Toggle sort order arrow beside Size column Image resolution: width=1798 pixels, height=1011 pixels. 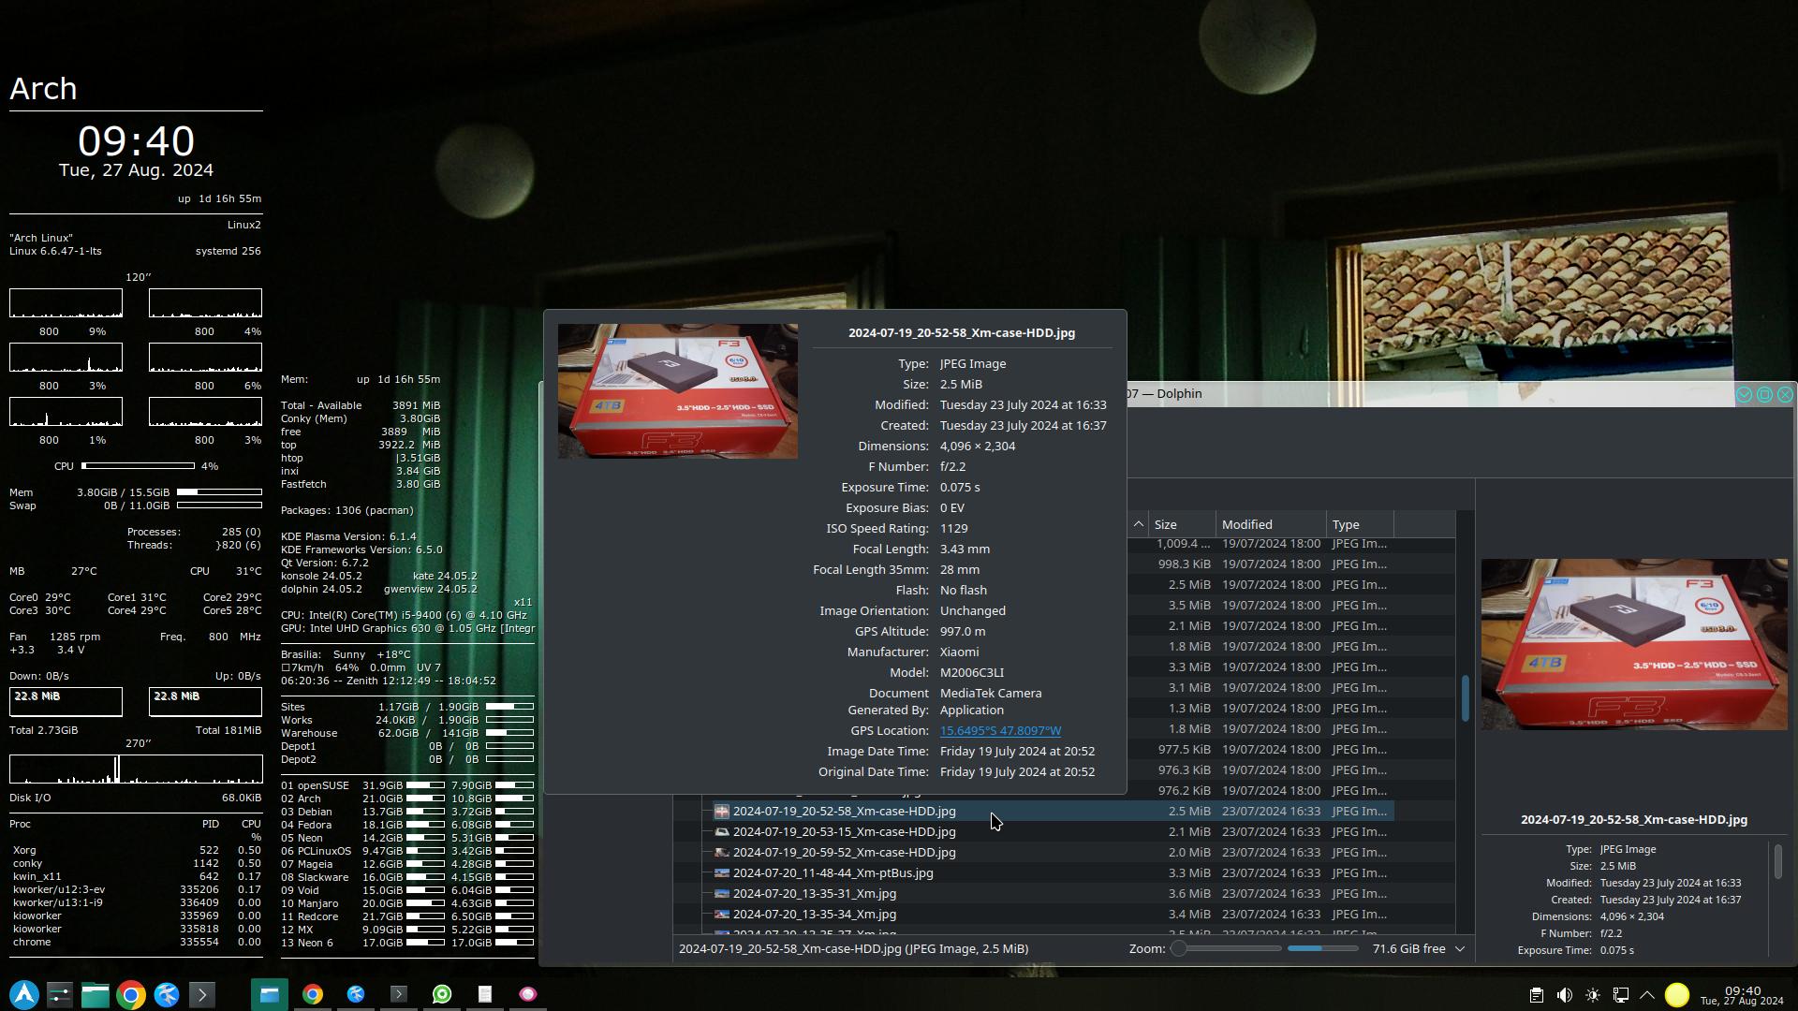tap(1138, 524)
